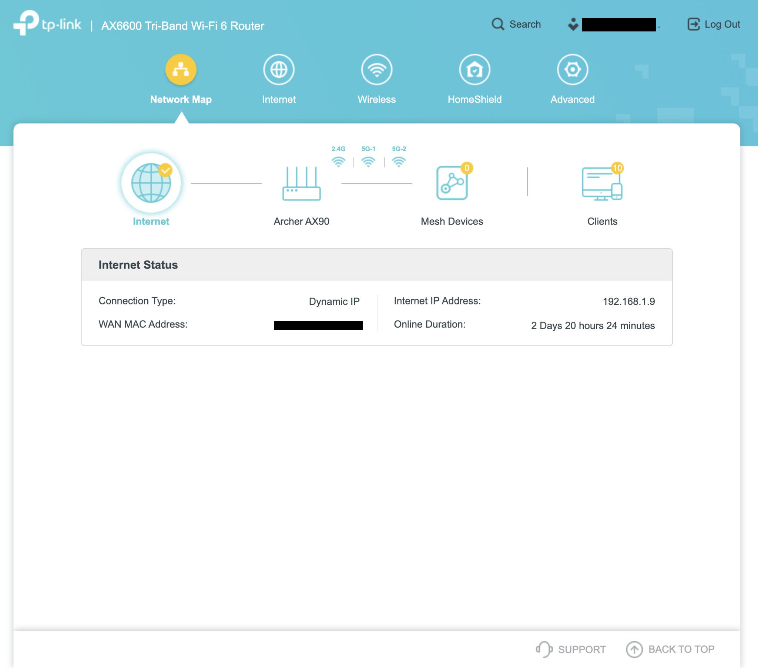Click BACK TO TOP
Viewport: 758px width, 668px height.
click(x=670, y=649)
